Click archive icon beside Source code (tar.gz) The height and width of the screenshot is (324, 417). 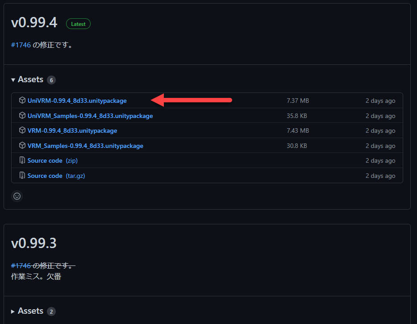[22, 176]
